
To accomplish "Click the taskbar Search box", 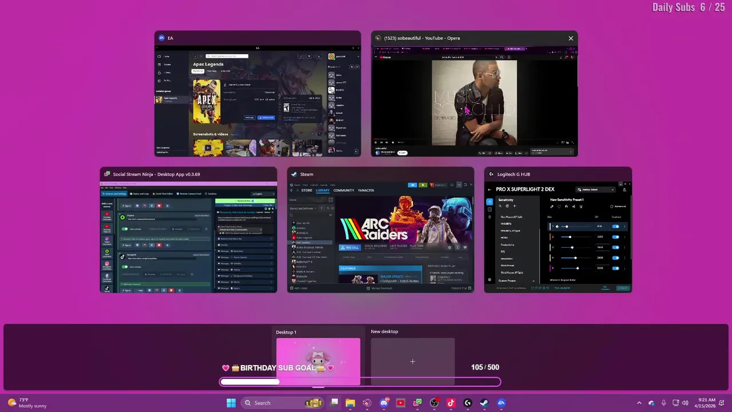I will (283, 403).
